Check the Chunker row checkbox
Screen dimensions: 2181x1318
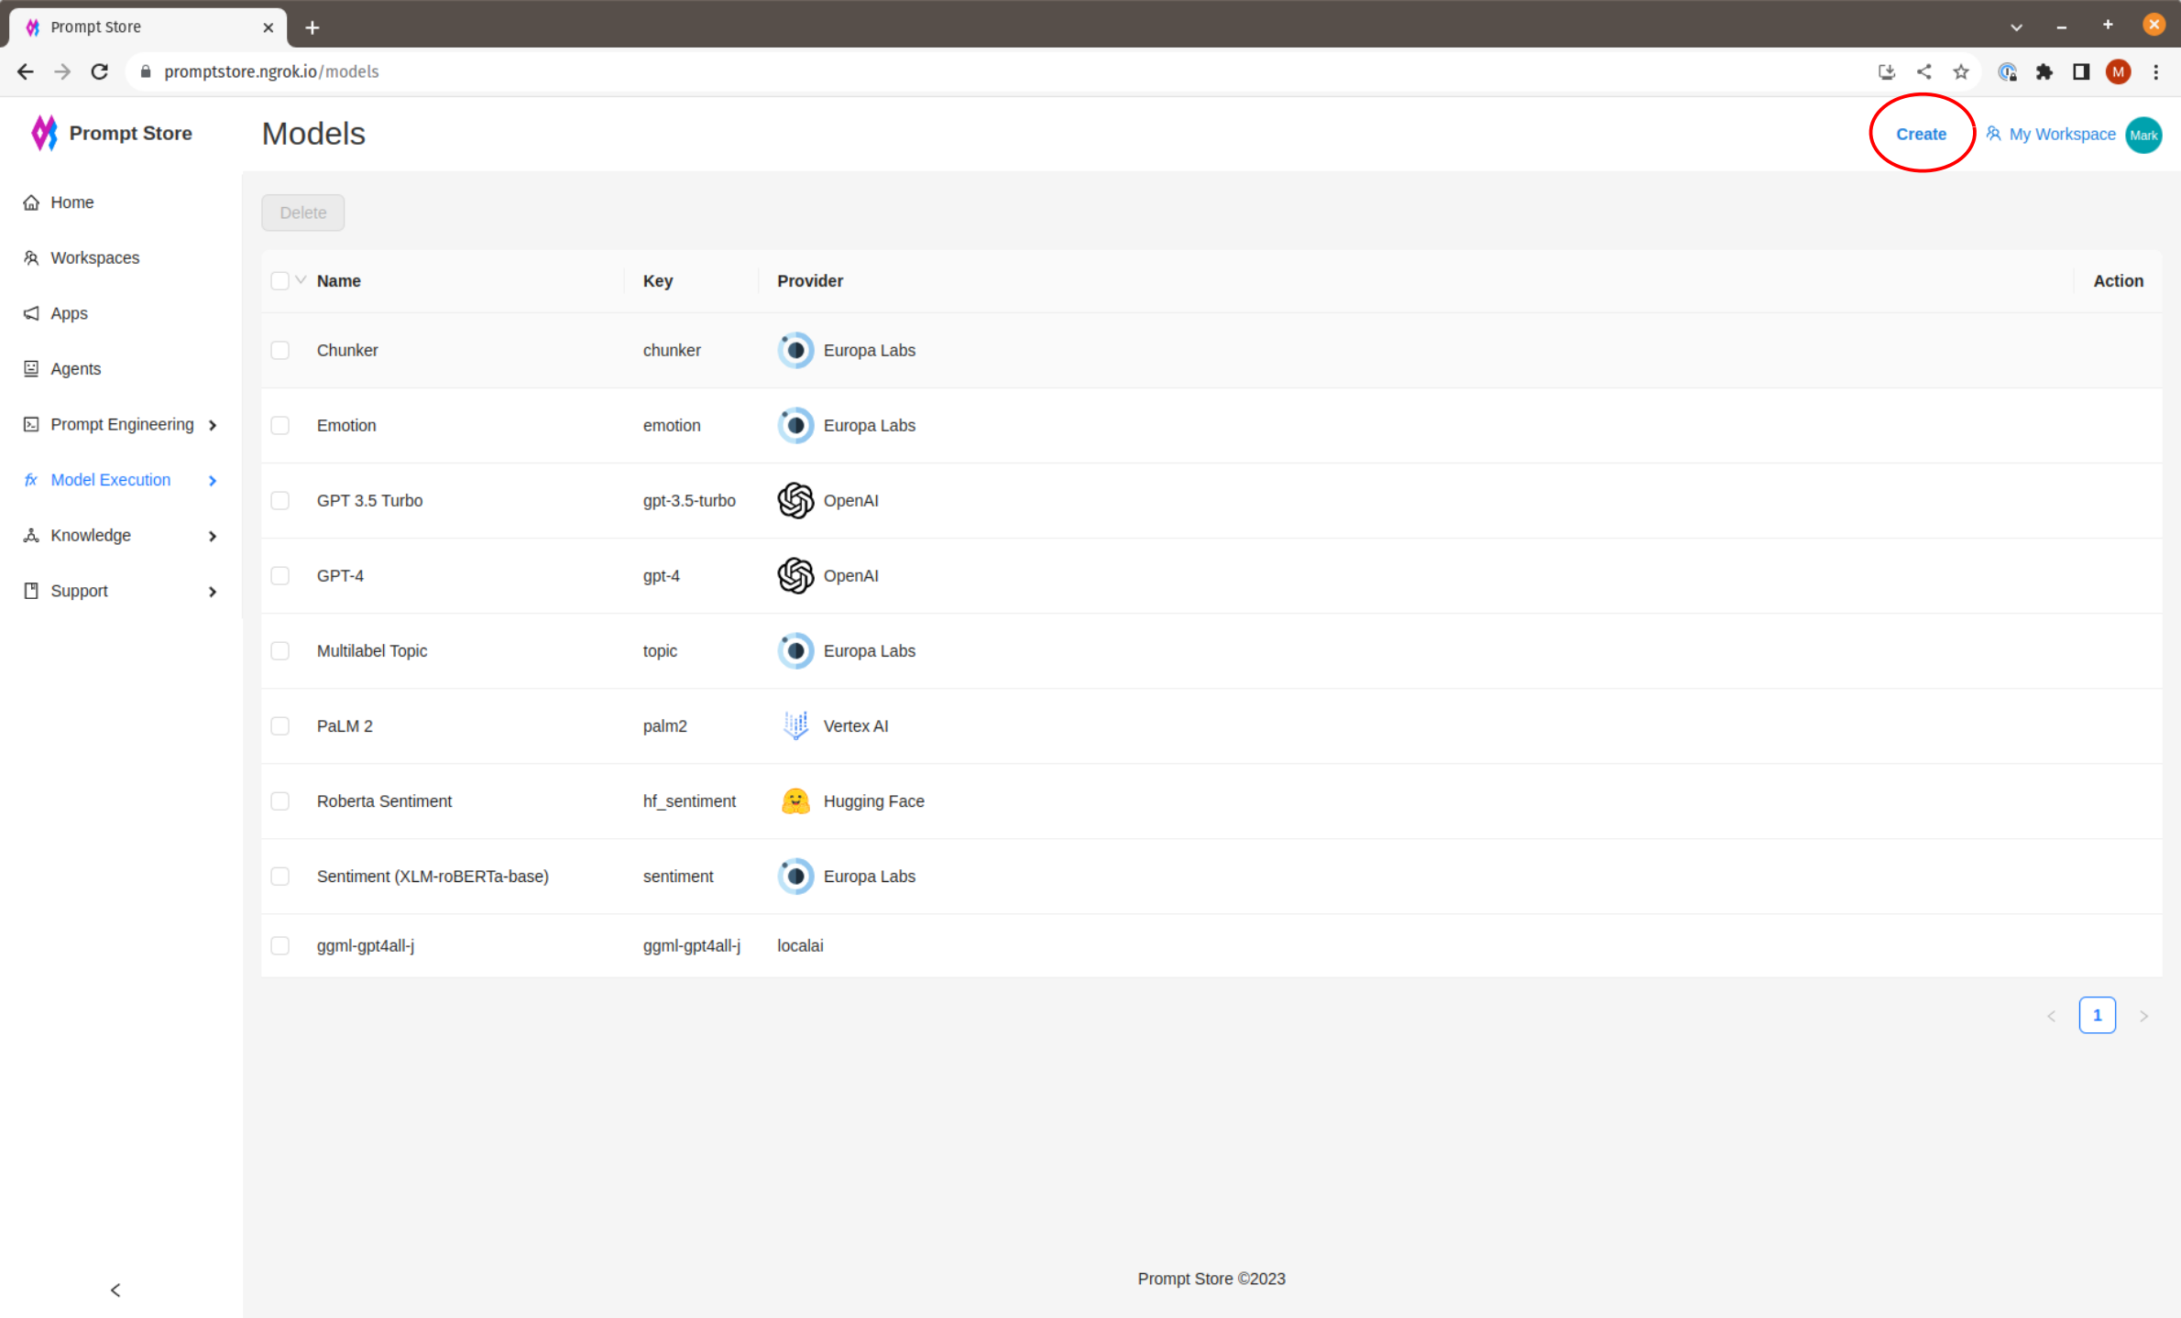point(280,351)
